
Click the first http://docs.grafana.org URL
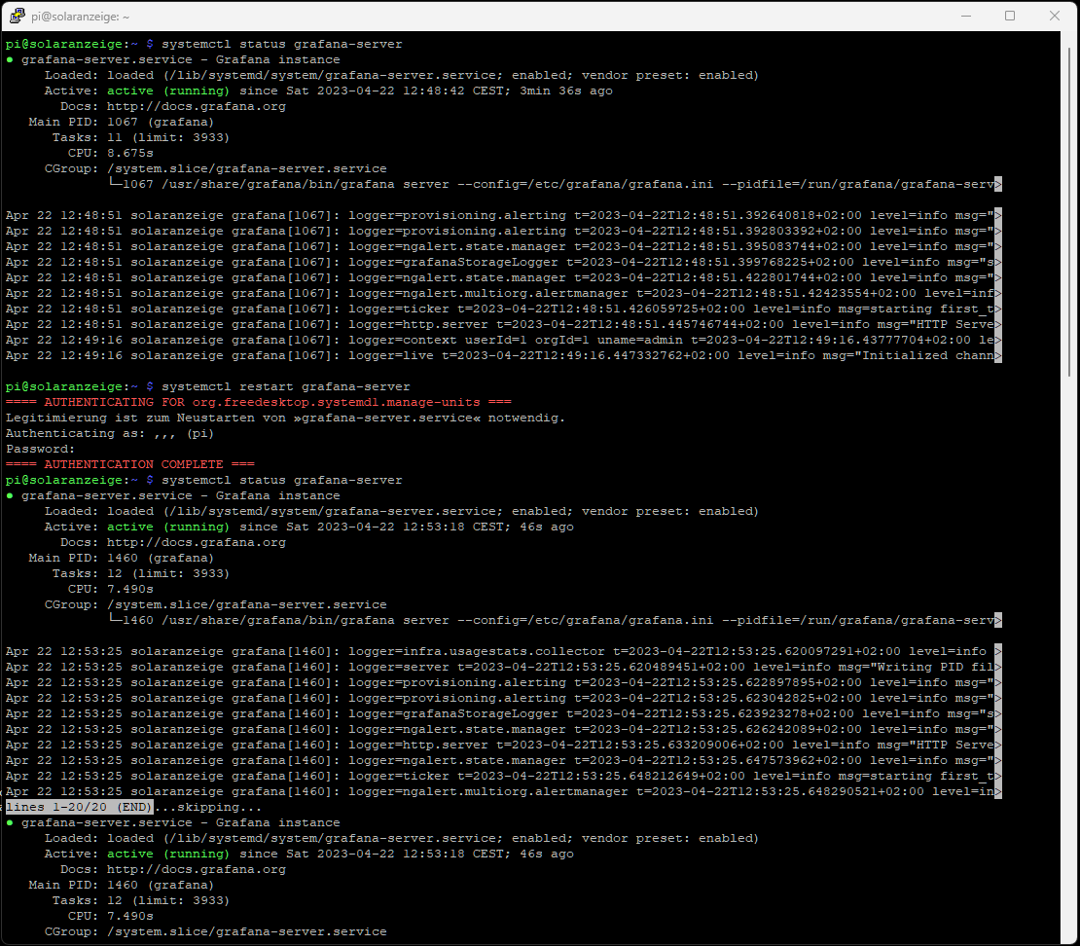point(196,106)
